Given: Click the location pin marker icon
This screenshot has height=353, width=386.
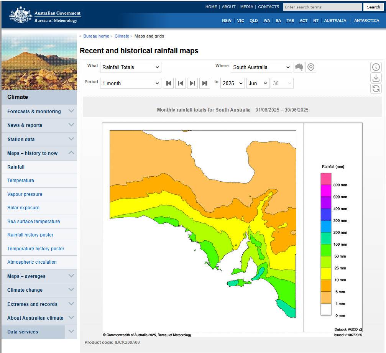Looking at the screenshot, I should [311, 67].
